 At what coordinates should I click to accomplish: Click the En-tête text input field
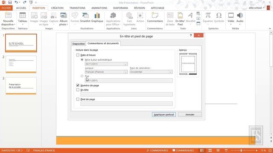[x=127, y=94]
